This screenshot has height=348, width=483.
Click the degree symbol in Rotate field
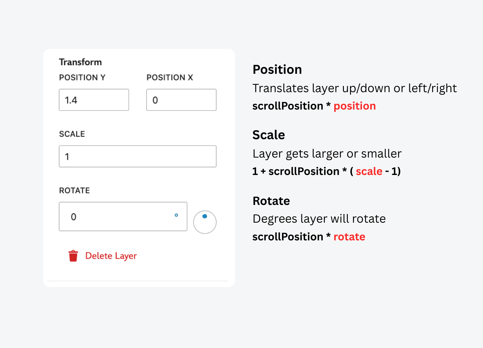176,215
